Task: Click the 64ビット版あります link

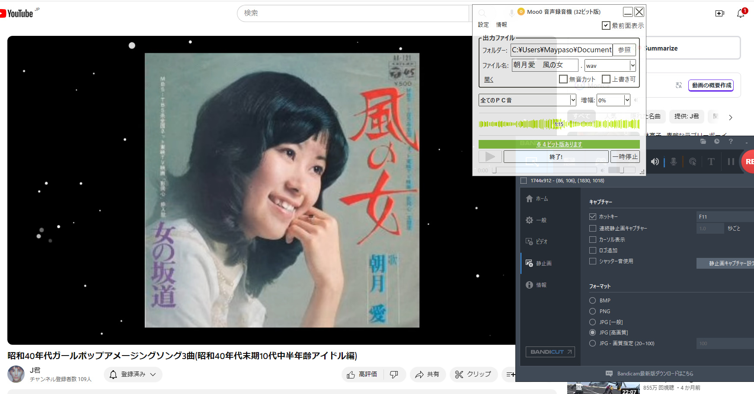Action: point(559,144)
